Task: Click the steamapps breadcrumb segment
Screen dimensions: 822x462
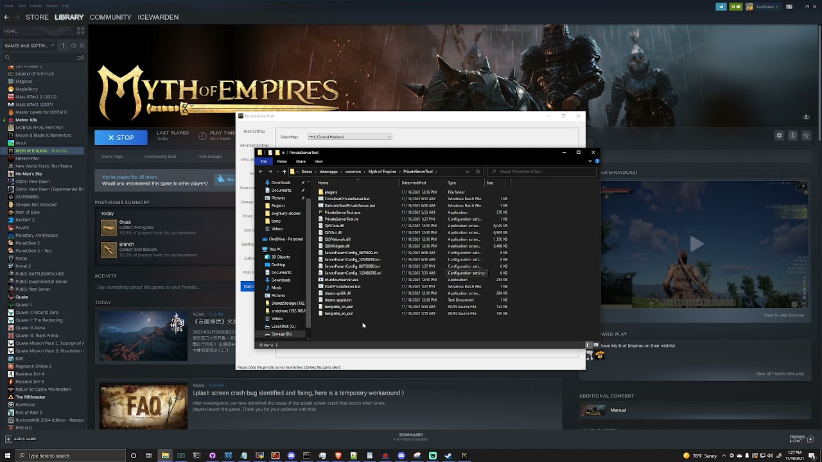Action: pyautogui.click(x=328, y=171)
